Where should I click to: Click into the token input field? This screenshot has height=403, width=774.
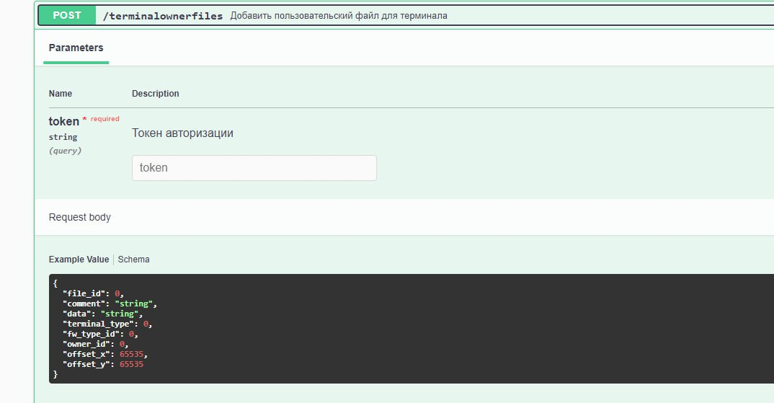pyautogui.click(x=254, y=168)
